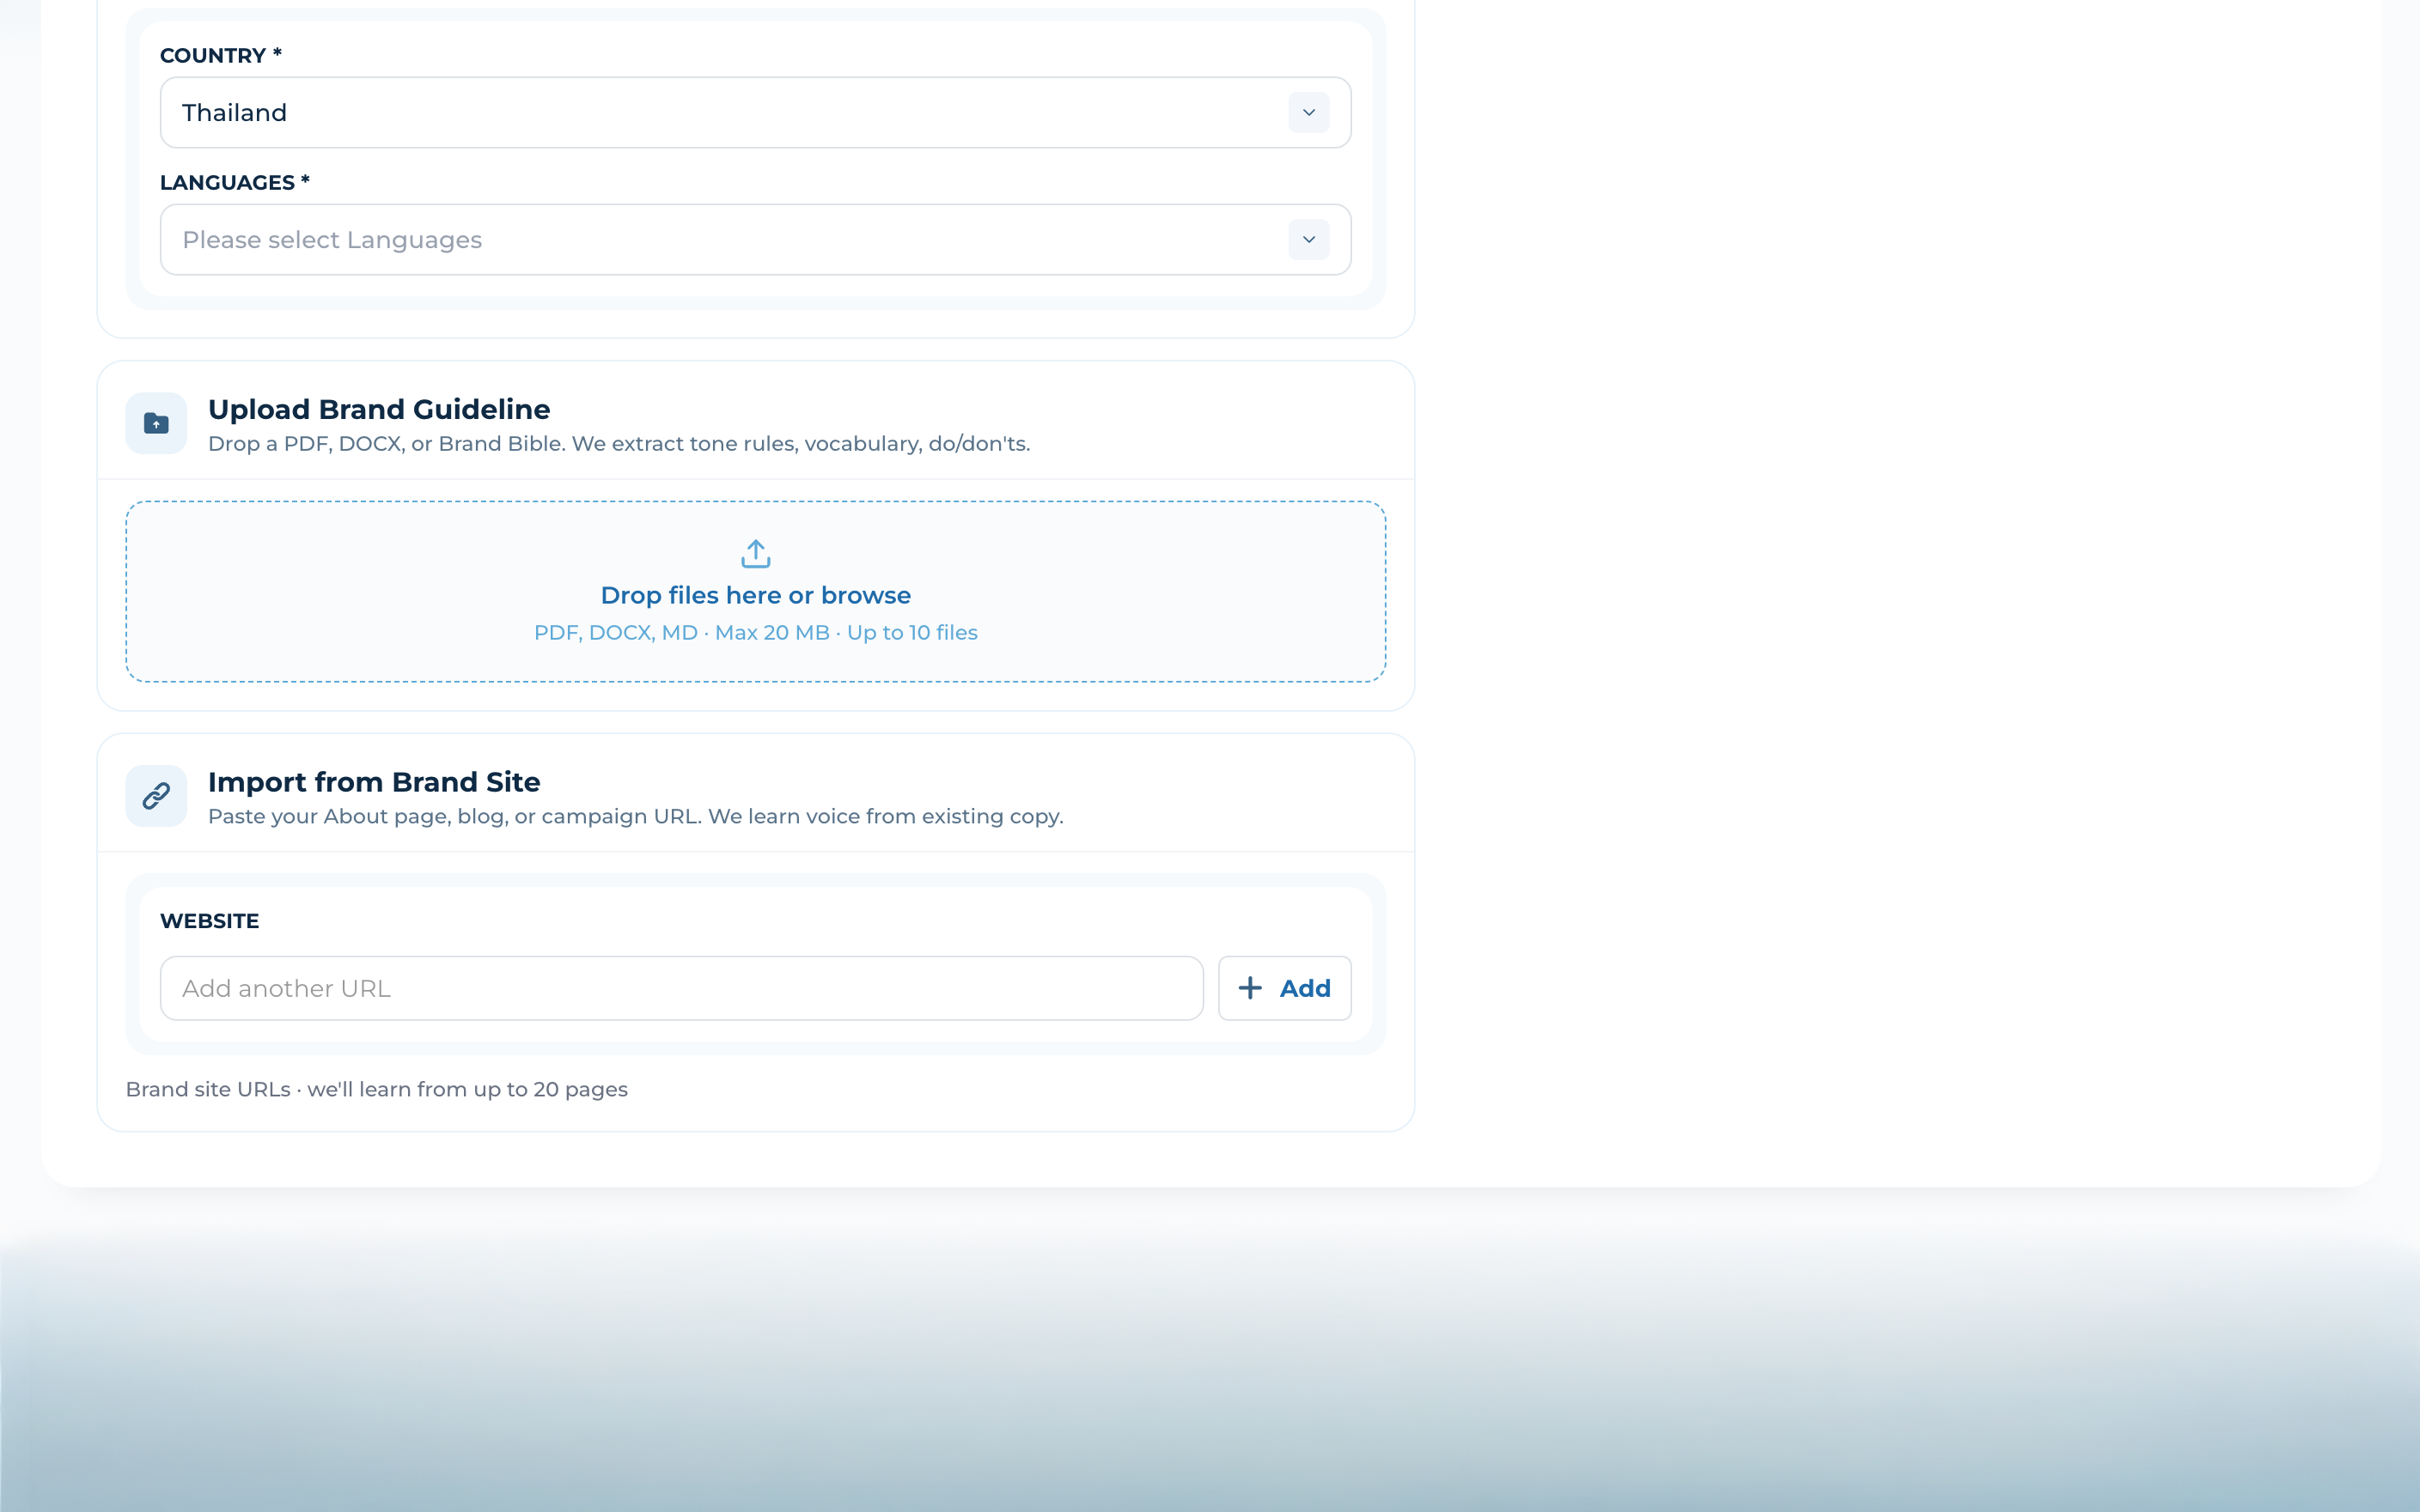Click the Country field chevron arrow
The height and width of the screenshot is (1512, 2420).
(1308, 113)
